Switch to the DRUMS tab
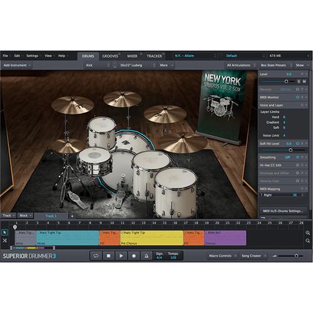 88,56
